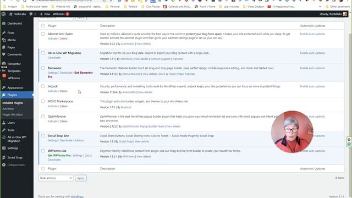The image size is (352, 198).
Task: Go to Media library menu
Action: [12, 40]
